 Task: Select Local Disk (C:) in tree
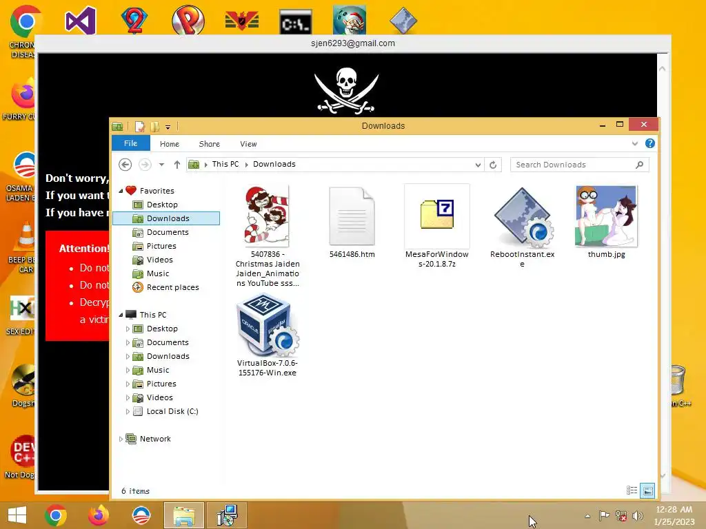coord(172,411)
